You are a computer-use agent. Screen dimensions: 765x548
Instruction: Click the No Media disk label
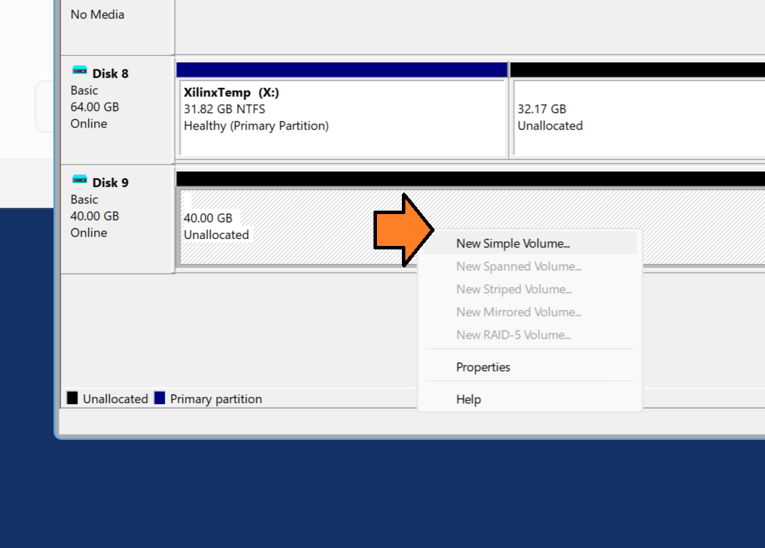[98, 15]
